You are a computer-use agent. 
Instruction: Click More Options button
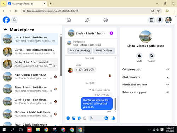pyautogui.click(x=104, y=51)
